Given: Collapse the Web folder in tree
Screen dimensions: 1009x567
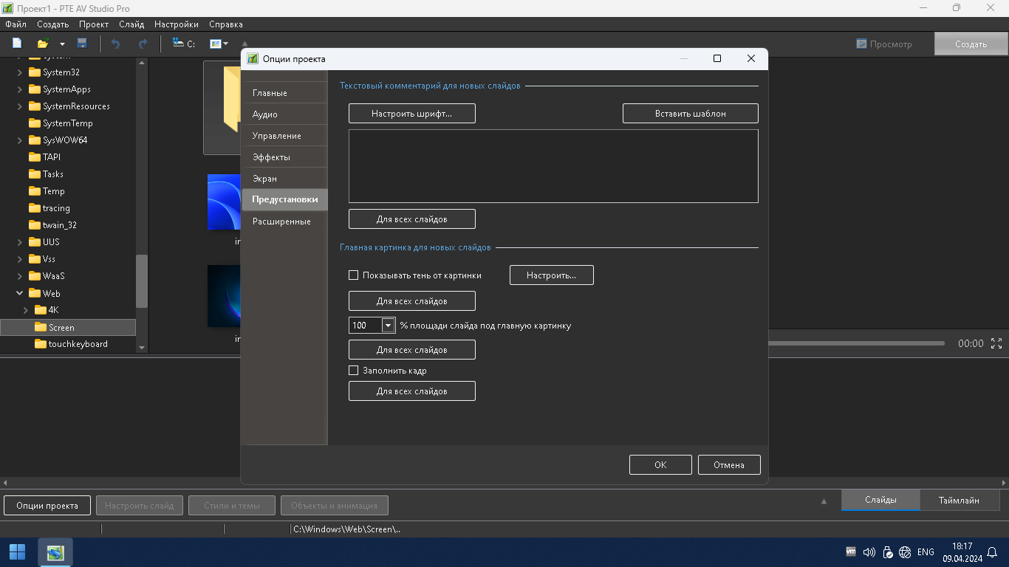Looking at the screenshot, I should pyautogui.click(x=20, y=293).
